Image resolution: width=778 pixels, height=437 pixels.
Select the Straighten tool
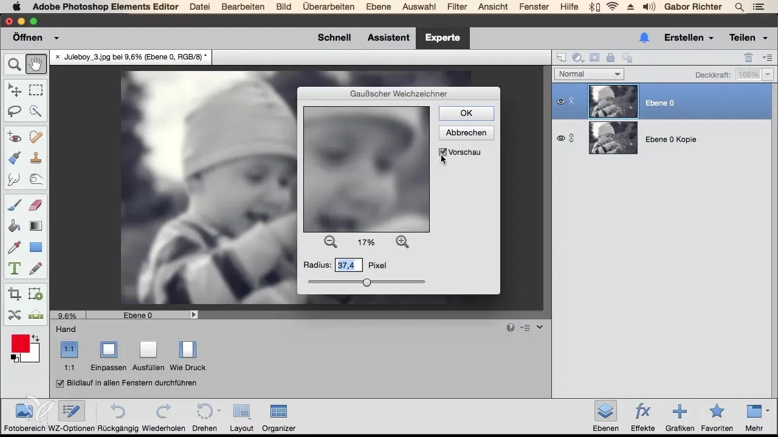[36, 315]
